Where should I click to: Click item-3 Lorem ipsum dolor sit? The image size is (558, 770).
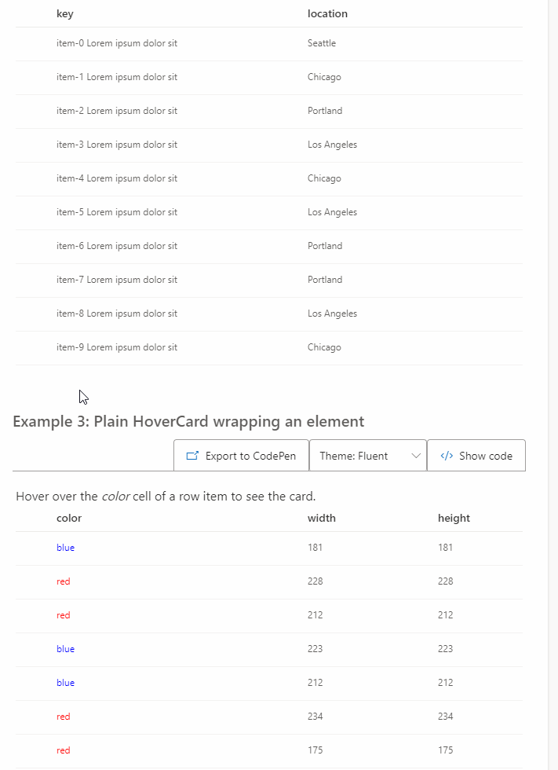pos(117,145)
